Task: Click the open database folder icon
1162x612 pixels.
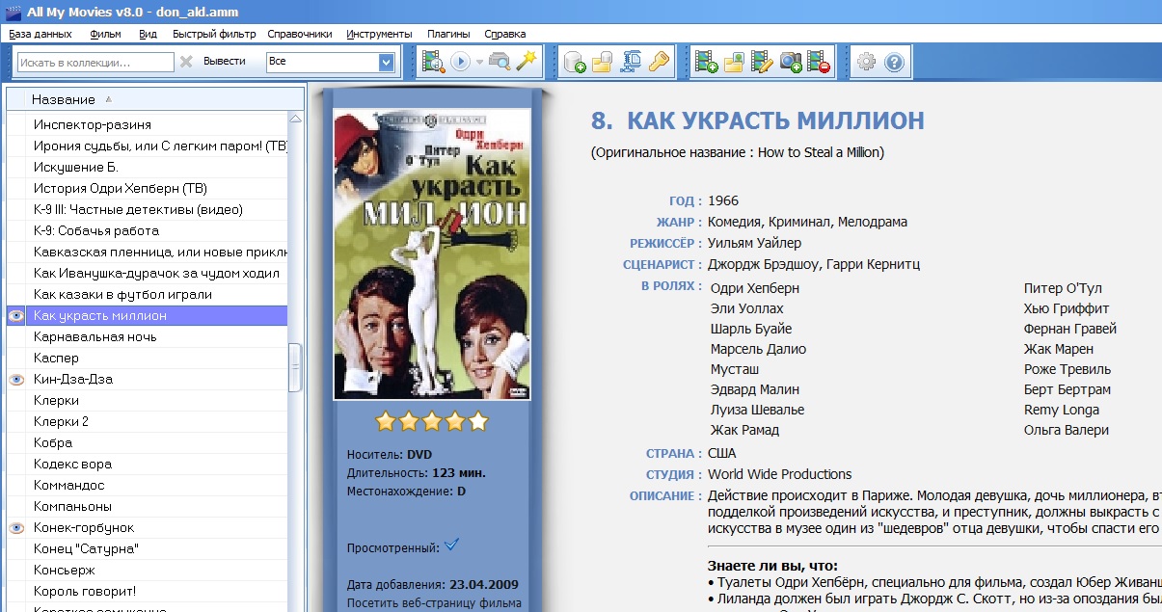Action: [x=603, y=62]
